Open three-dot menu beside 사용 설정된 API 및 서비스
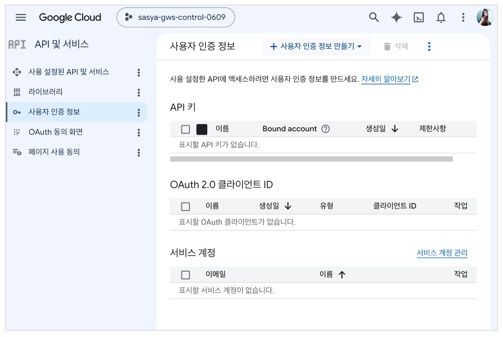Screen dimensions: 503x337 click(x=139, y=72)
